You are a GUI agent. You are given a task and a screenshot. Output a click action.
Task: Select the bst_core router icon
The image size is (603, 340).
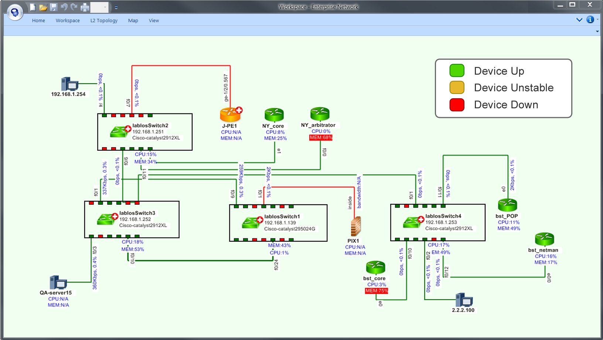coord(375,267)
